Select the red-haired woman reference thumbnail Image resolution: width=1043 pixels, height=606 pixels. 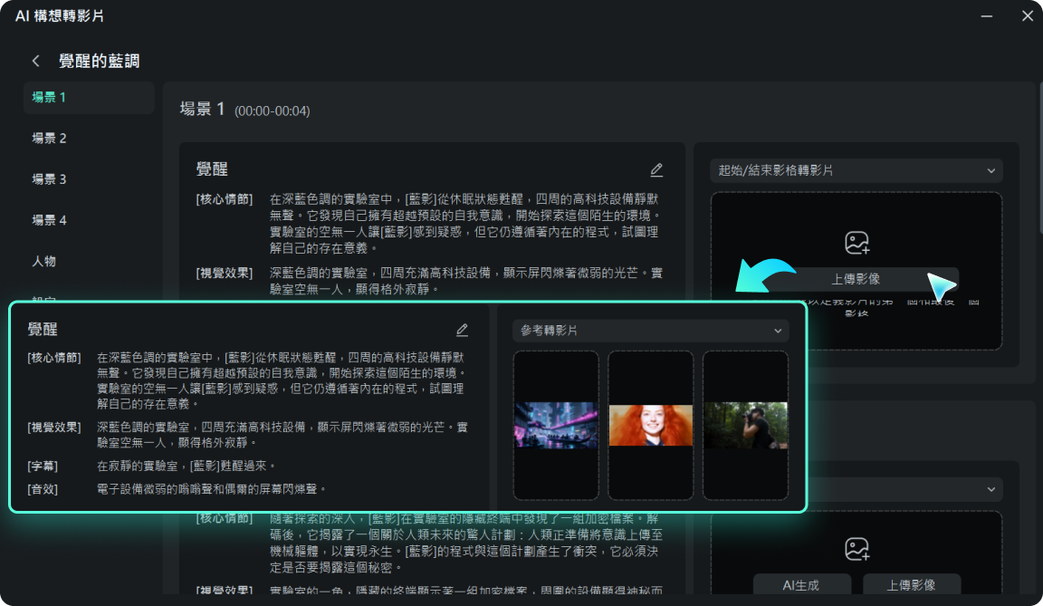(x=651, y=425)
